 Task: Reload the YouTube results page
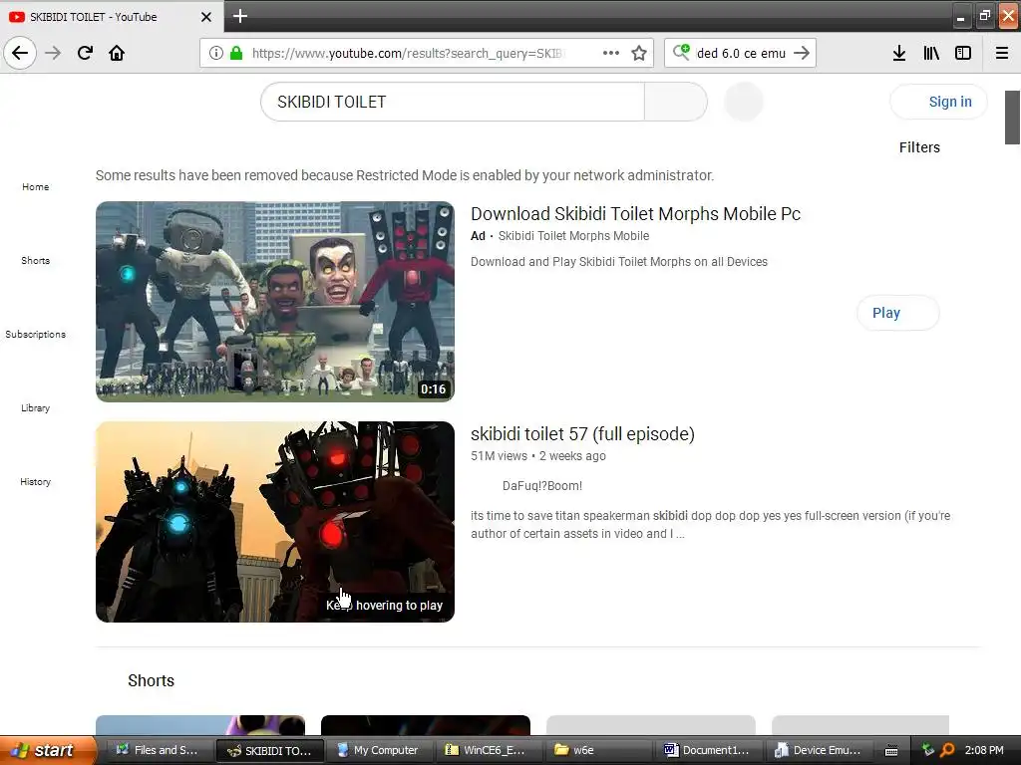click(85, 53)
